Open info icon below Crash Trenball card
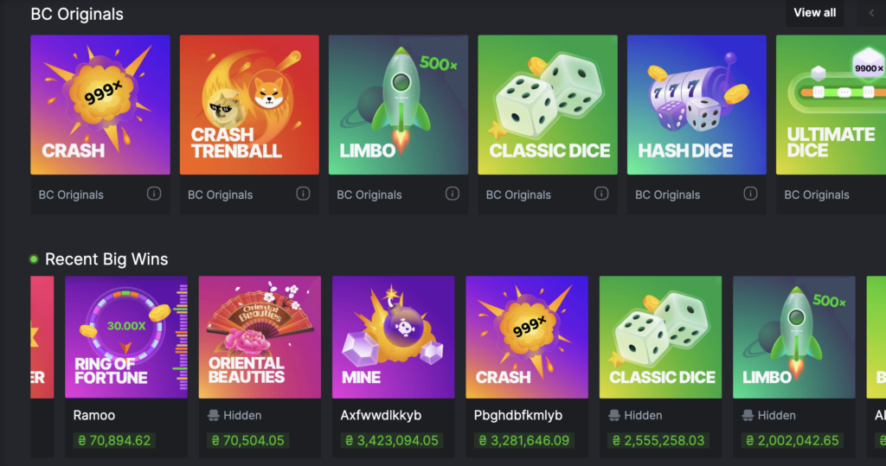The image size is (886, 466). (x=303, y=194)
